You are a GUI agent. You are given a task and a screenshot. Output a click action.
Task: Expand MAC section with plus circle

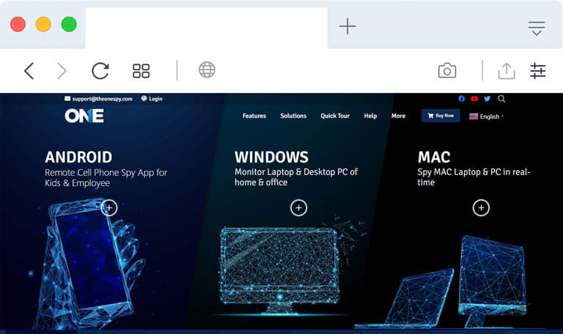(x=481, y=208)
